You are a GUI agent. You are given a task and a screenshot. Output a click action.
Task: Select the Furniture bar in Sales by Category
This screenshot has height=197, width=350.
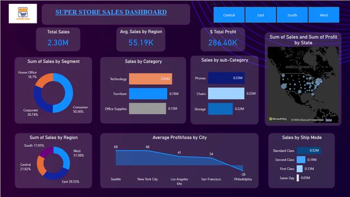click(148, 94)
